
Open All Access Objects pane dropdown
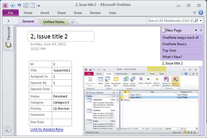point(114,92)
